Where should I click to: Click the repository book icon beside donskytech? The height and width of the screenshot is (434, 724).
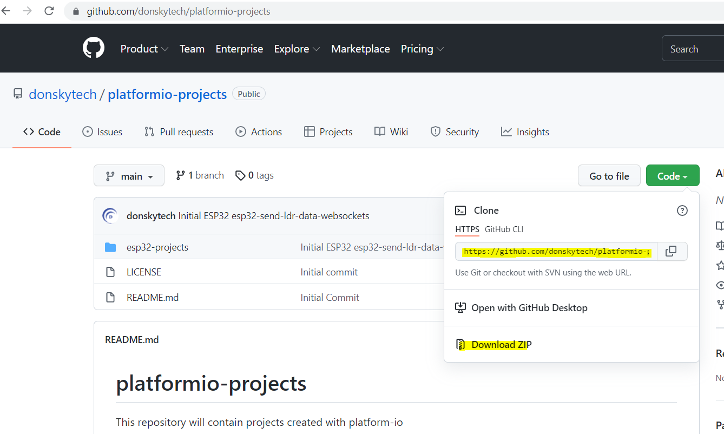tap(18, 94)
